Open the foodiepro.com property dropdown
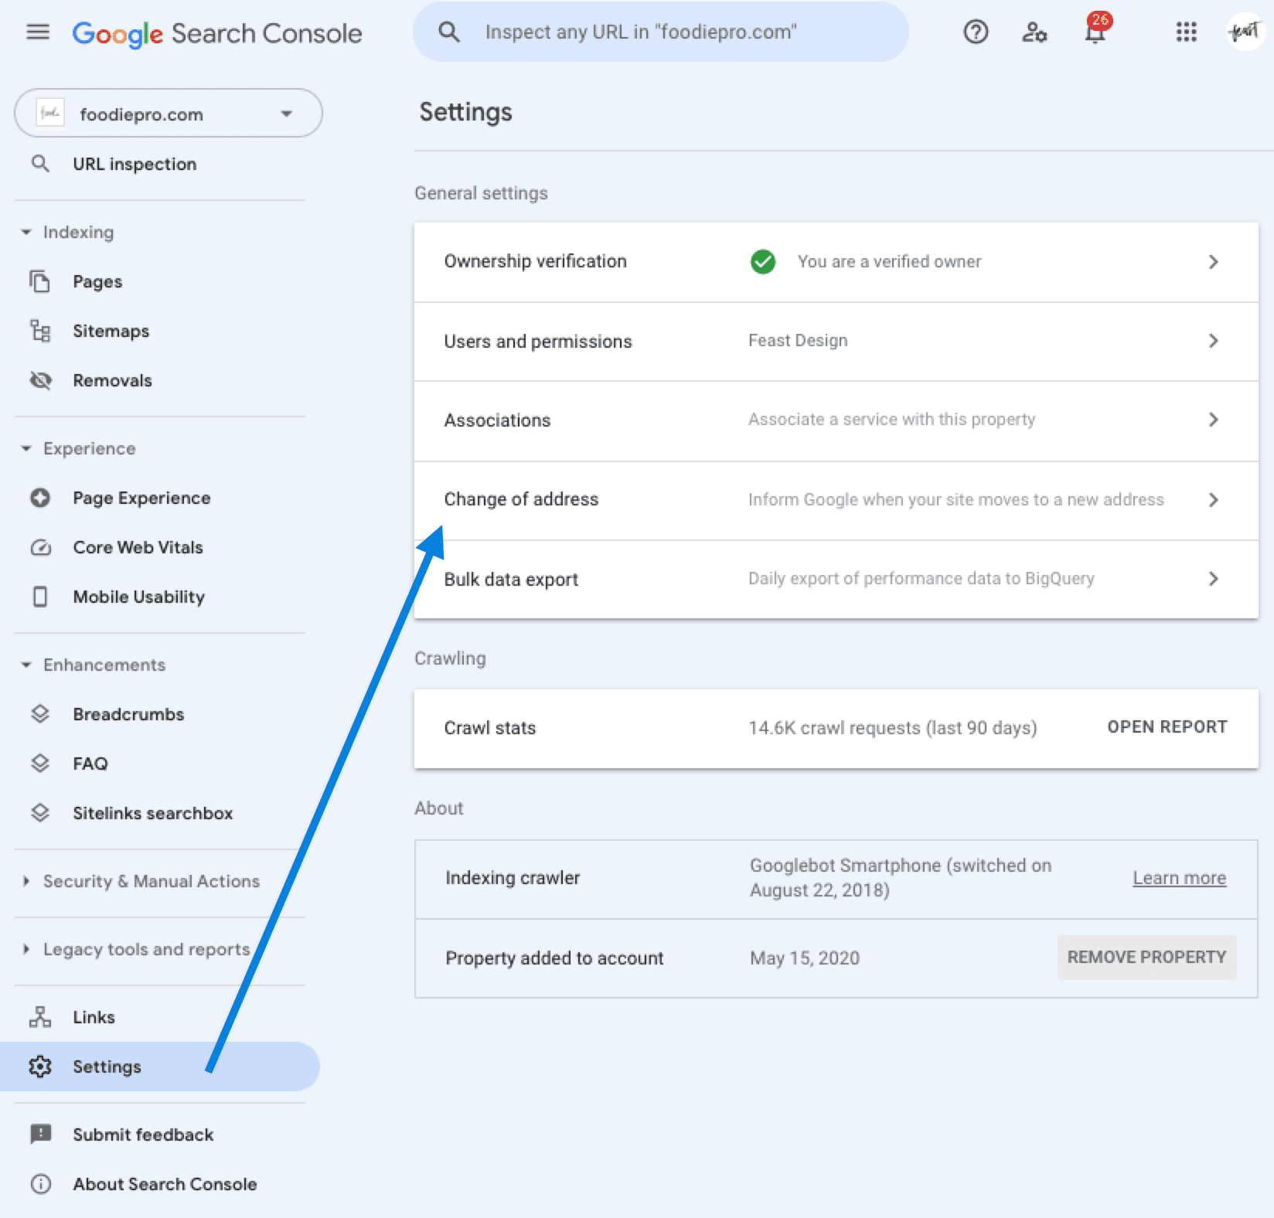This screenshot has width=1274, height=1218. pyautogui.click(x=169, y=114)
